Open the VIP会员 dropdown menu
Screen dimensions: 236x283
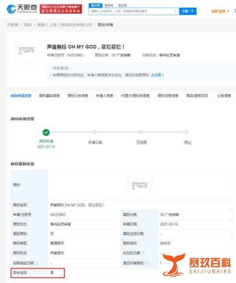pyautogui.click(x=220, y=11)
